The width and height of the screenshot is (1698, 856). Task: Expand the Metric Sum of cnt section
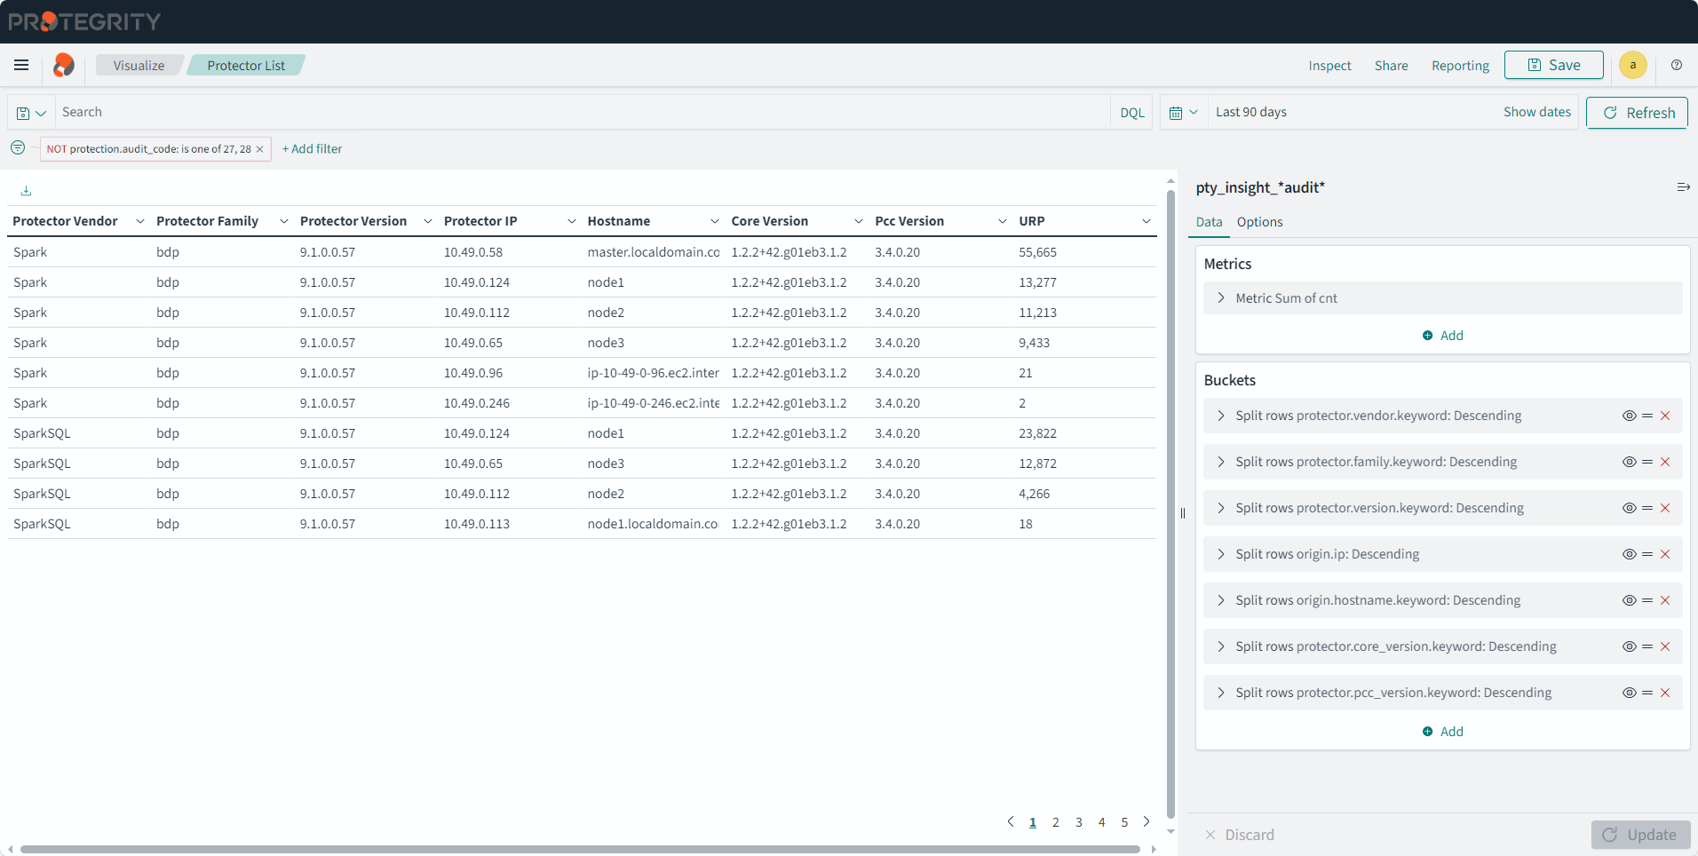tap(1221, 298)
